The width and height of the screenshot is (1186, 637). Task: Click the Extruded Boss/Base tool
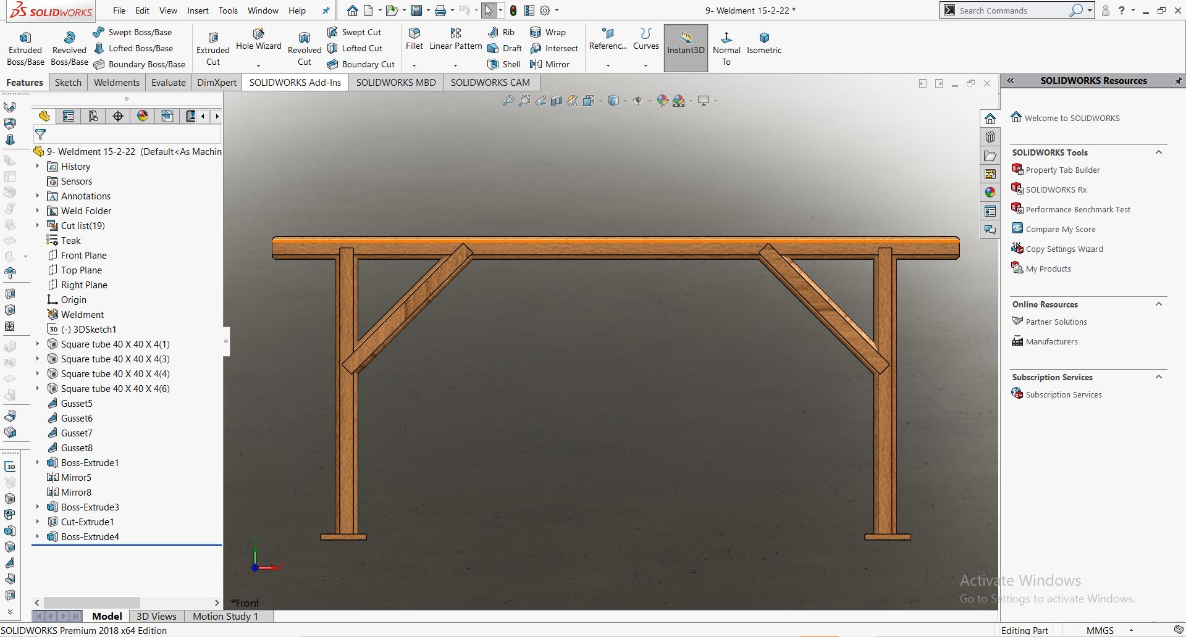25,49
